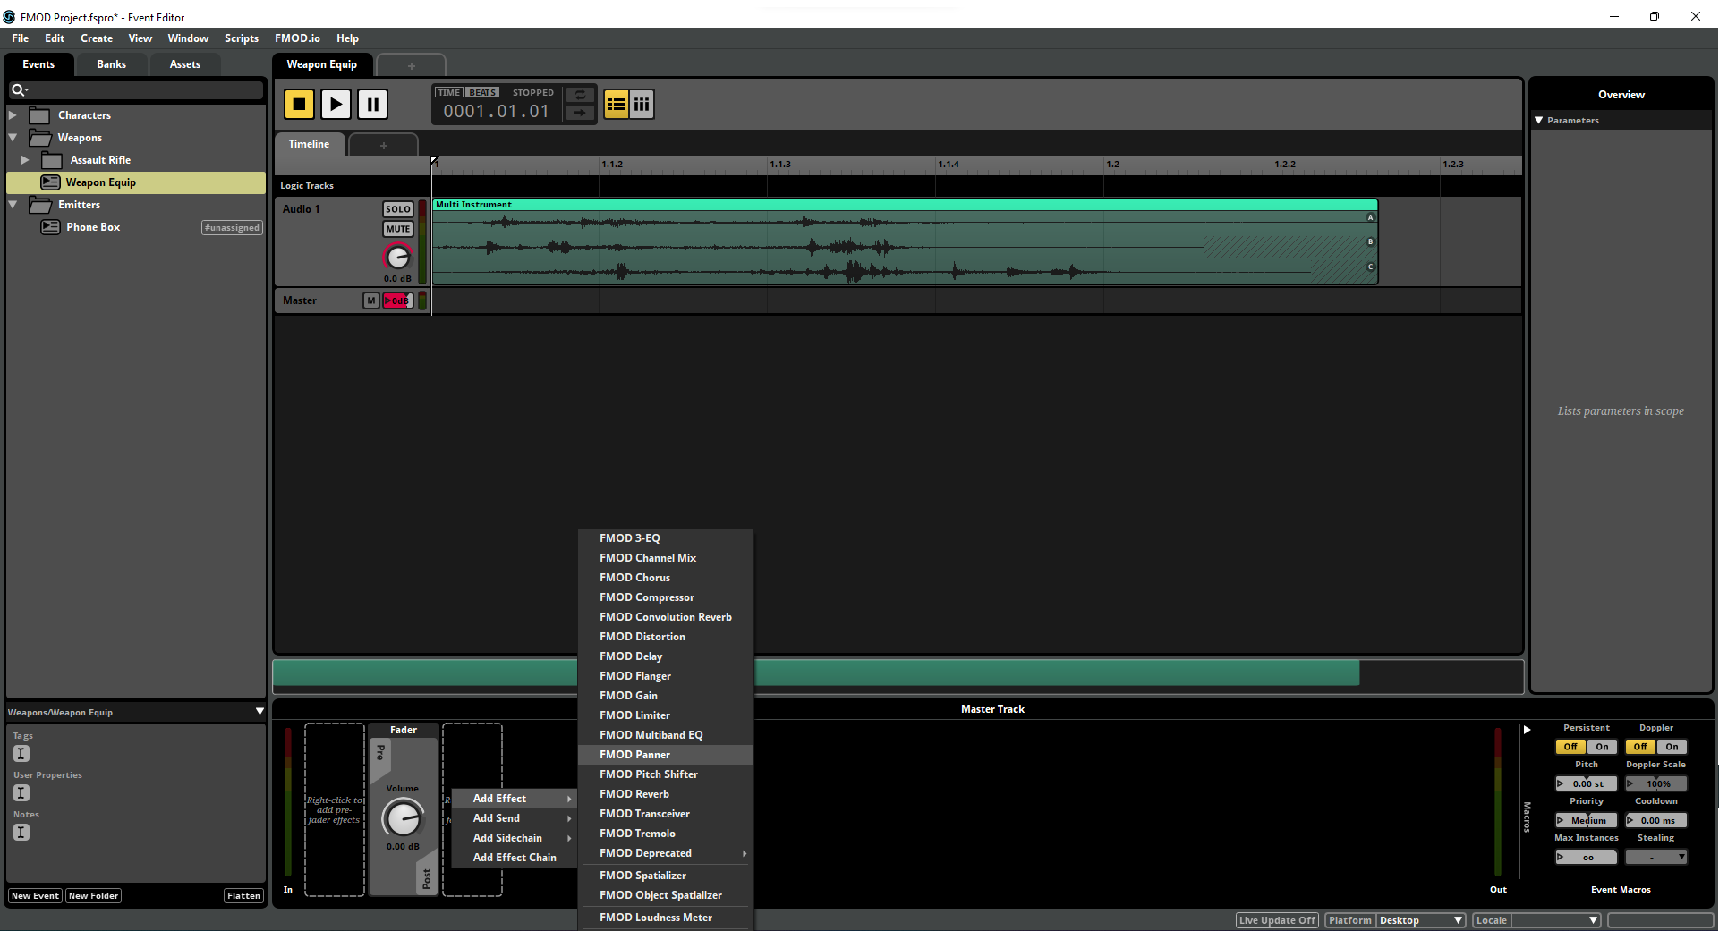Screen dimensions: 1719x931
Task: Open the Scripts menu
Action: [242, 38]
